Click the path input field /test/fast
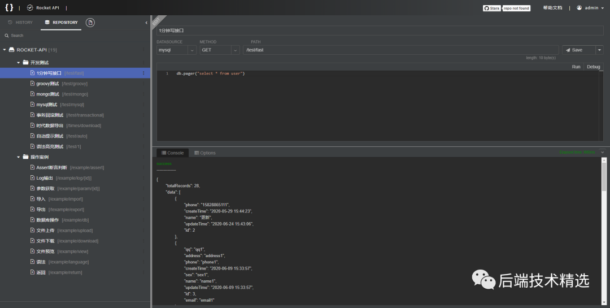Image resolution: width=610 pixels, height=308 pixels. pos(400,50)
